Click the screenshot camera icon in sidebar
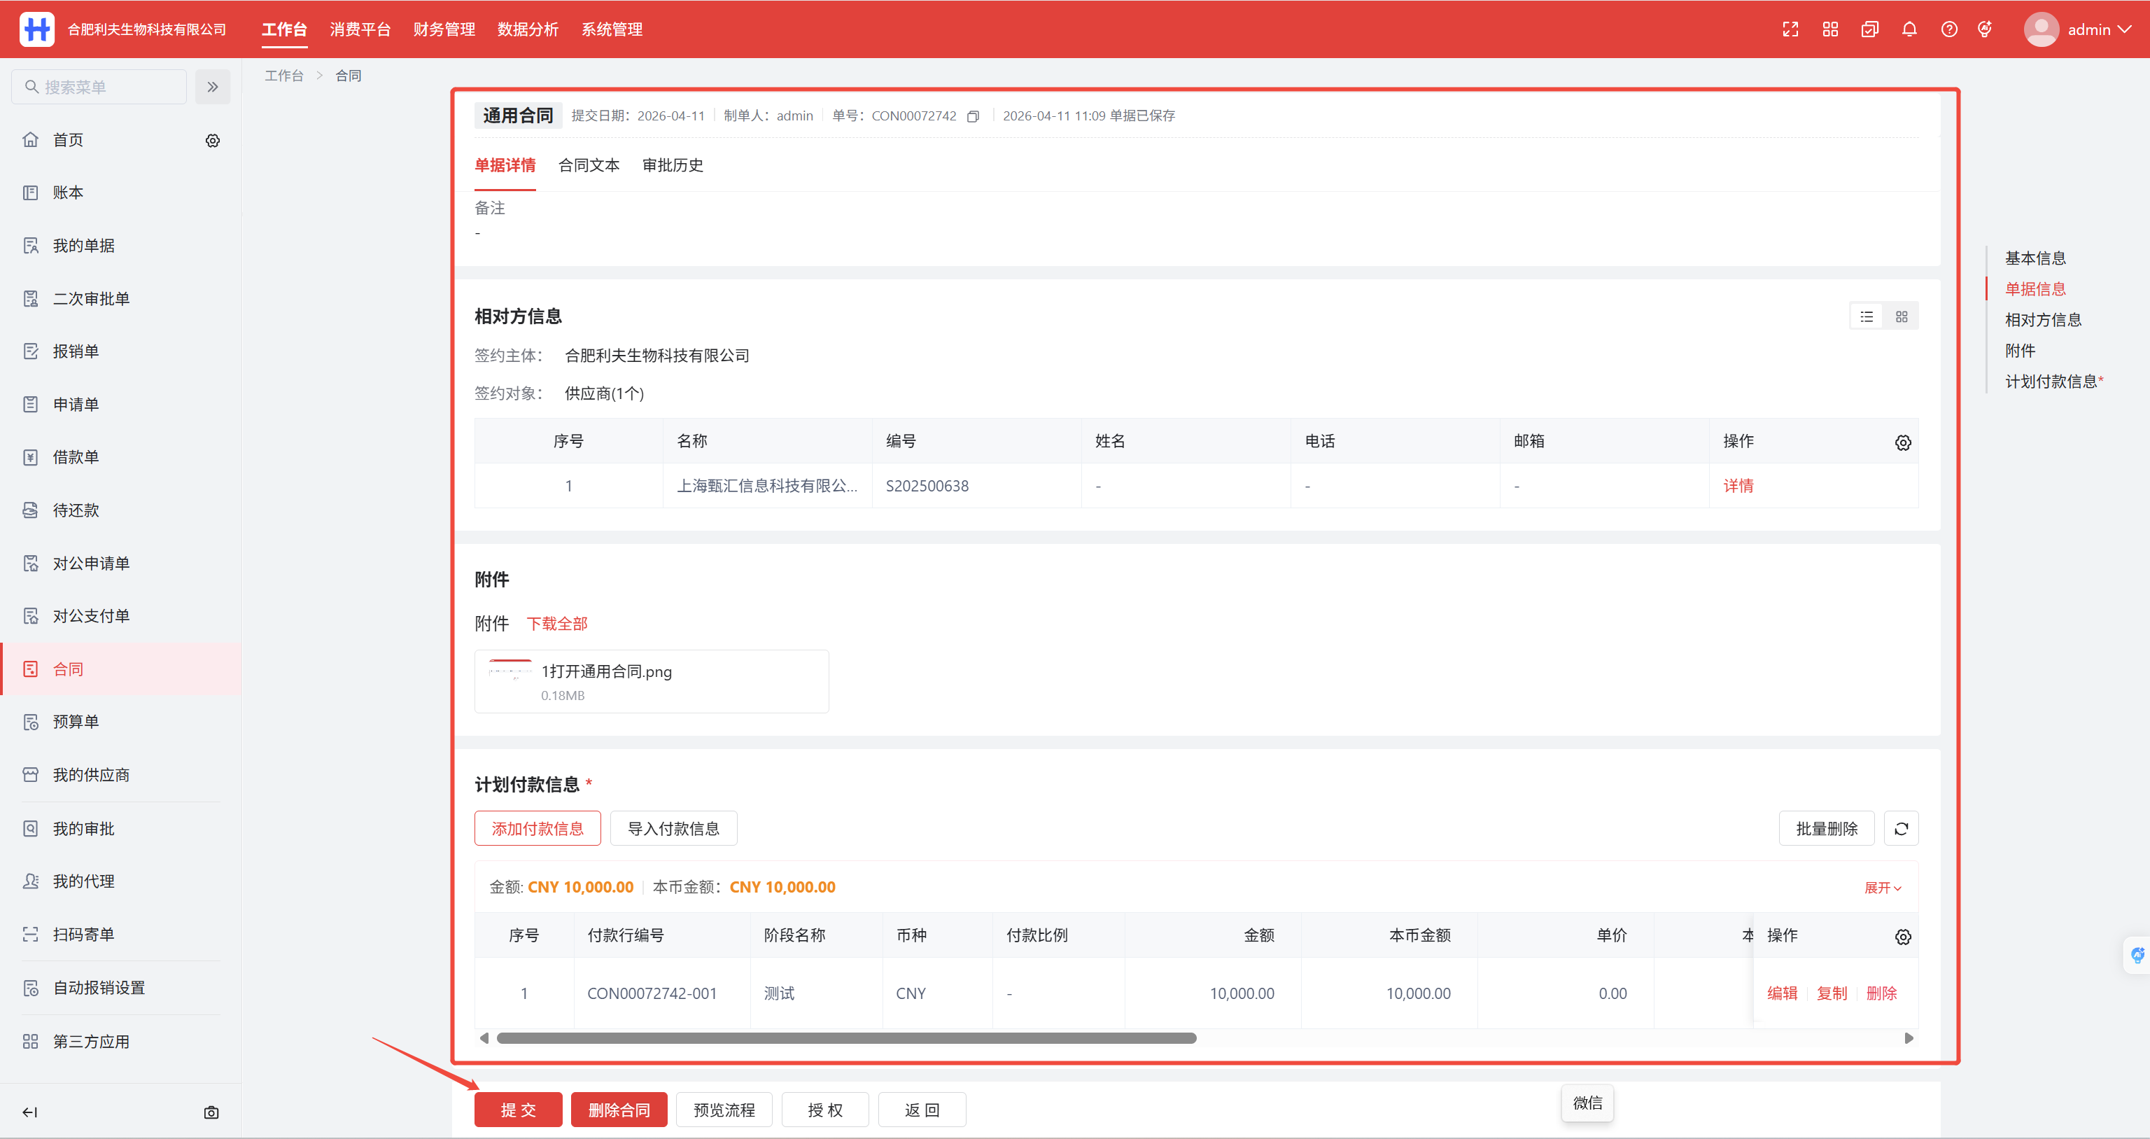This screenshot has width=2150, height=1139. (x=211, y=1112)
